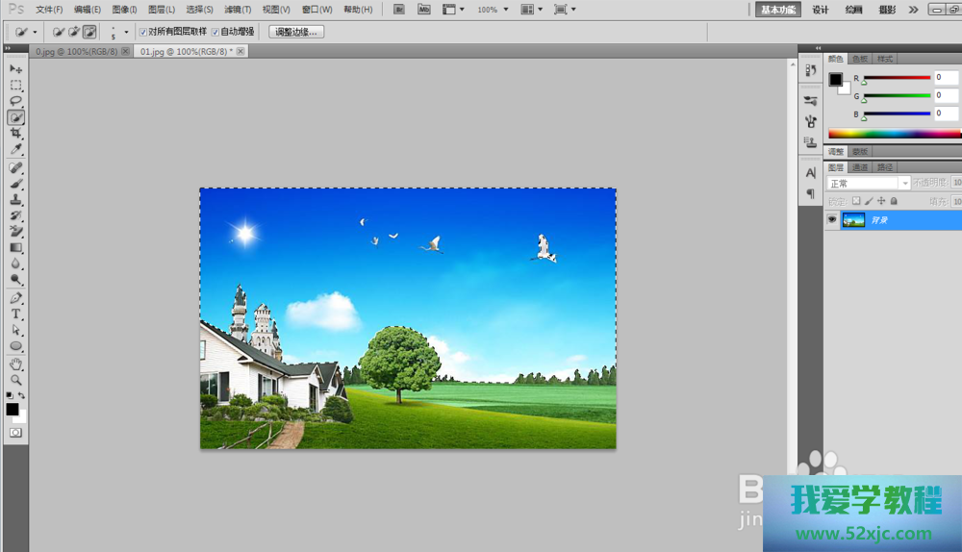Select the Hand tool
The image size is (962, 552).
point(15,364)
